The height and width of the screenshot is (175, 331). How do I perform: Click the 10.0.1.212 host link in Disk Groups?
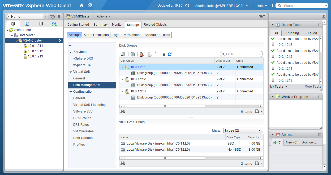138,79
